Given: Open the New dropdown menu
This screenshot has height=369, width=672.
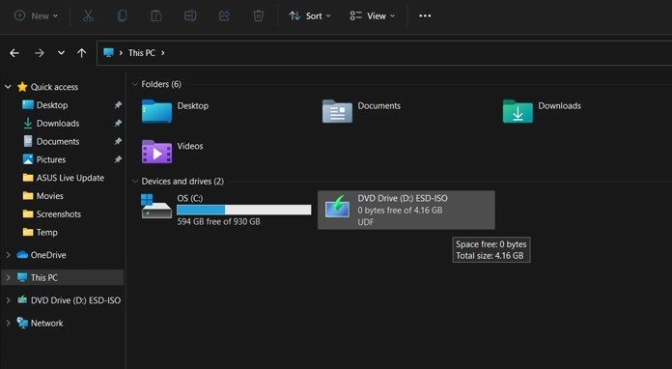Looking at the screenshot, I should click(x=36, y=15).
